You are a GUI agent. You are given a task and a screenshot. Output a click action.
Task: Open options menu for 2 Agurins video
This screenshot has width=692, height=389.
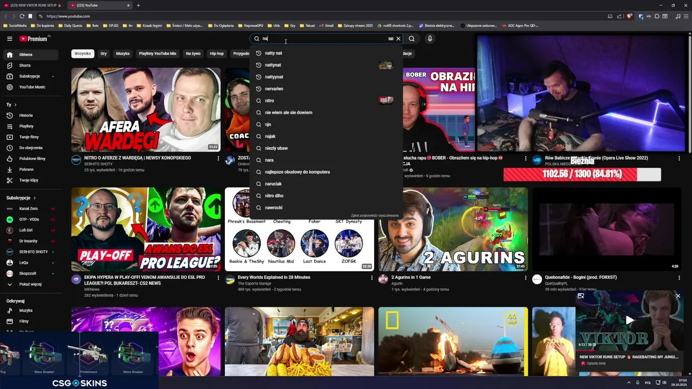tap(525, 278)
